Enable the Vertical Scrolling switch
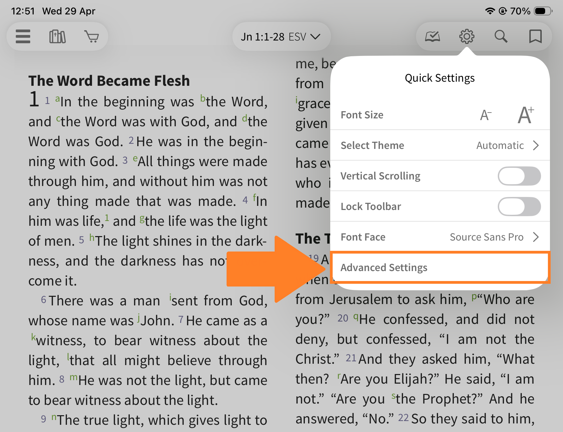563x432 pixels. point(519,176)
